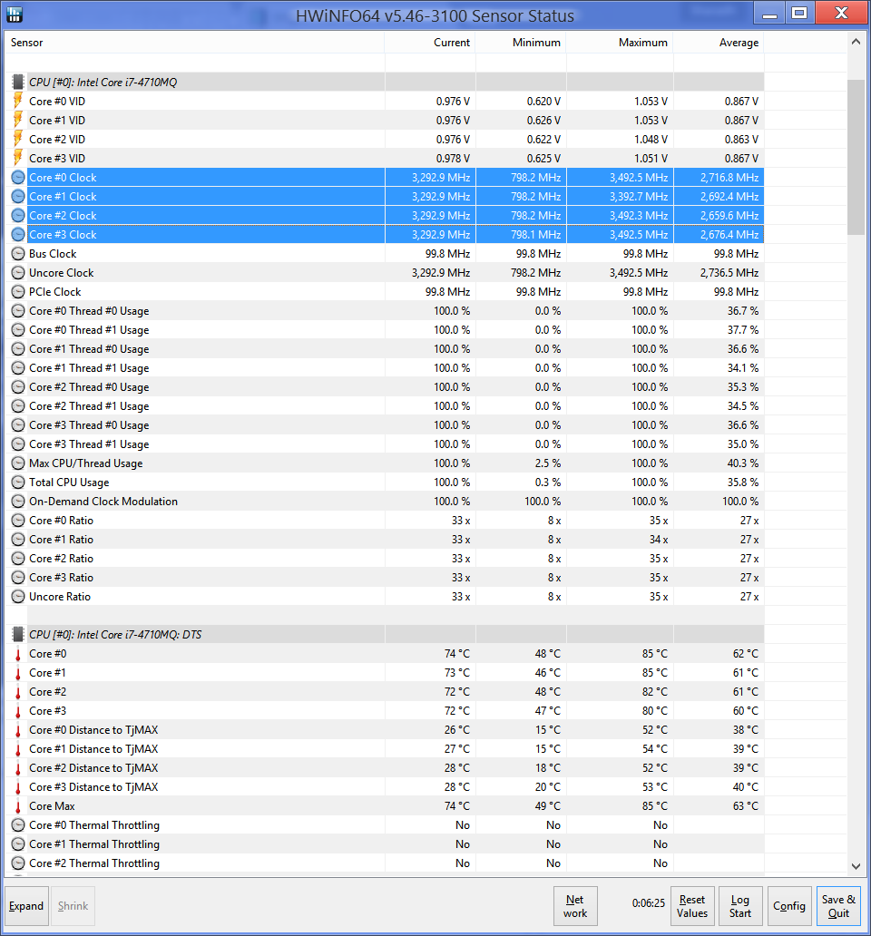
Task: Click the thermometer icon for Core #0 temperature
Action: [x=18, y=654]
